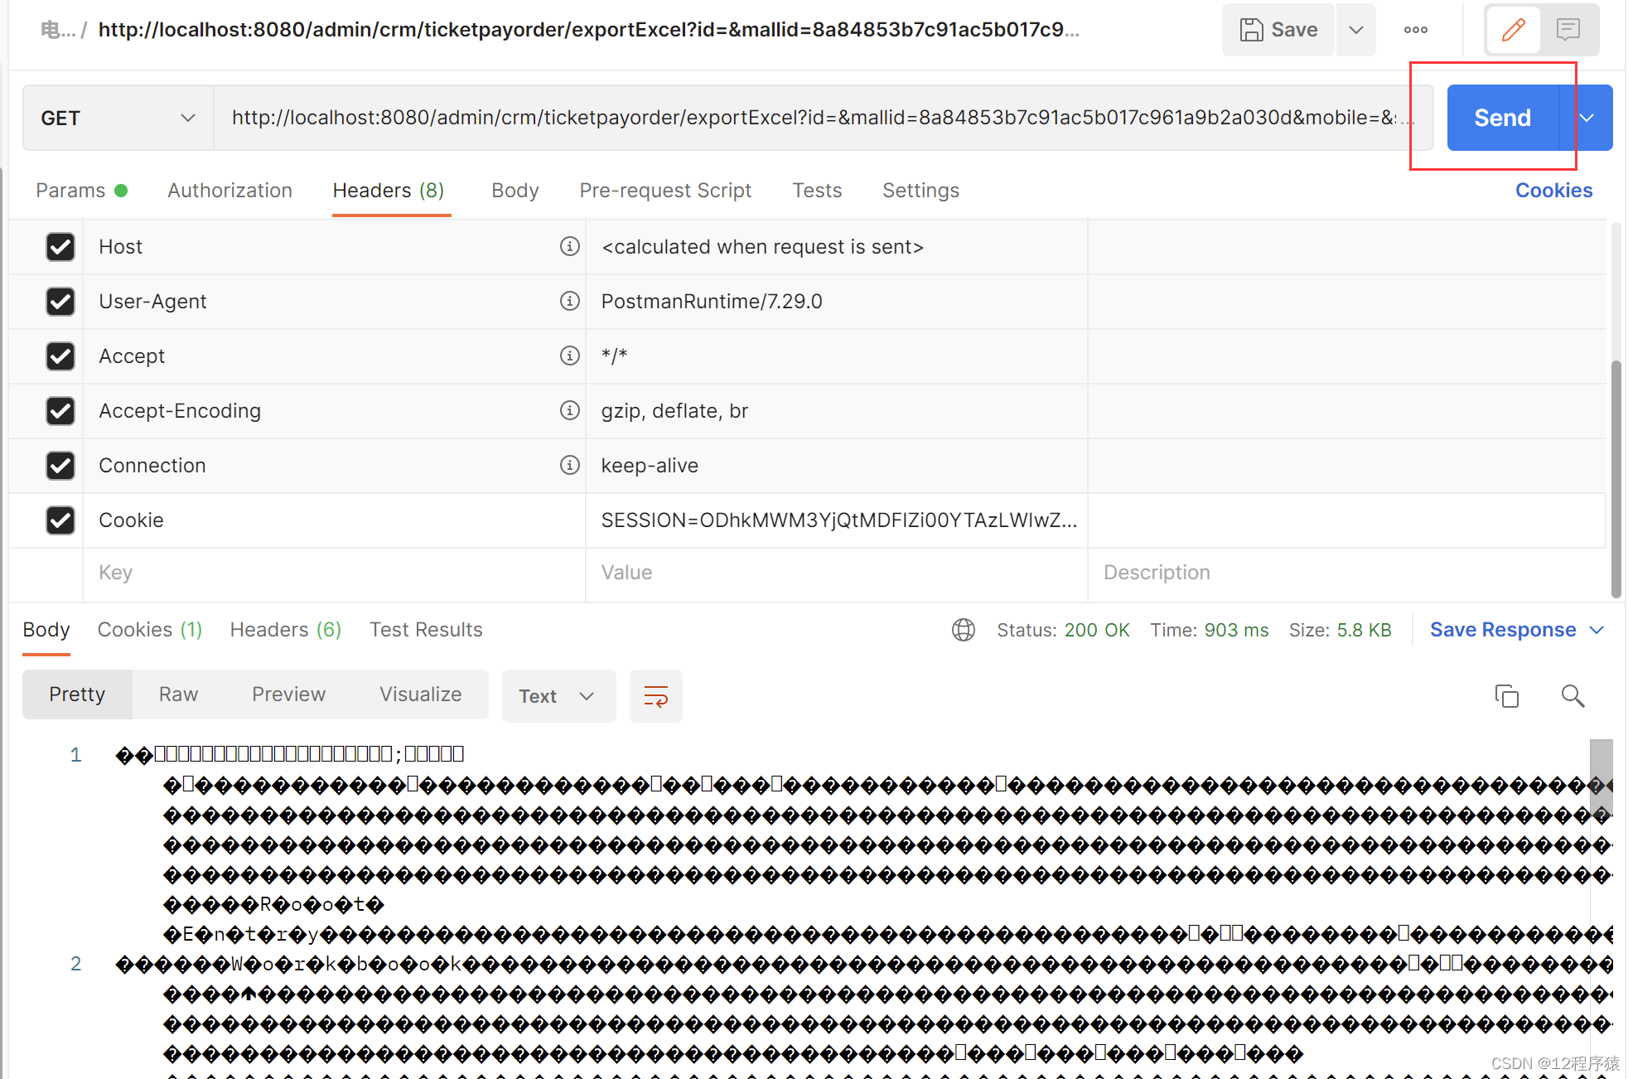Show info icon for User-Agent header
The height and width of the screenshot is (1079, 1633).
coord(569,301)
